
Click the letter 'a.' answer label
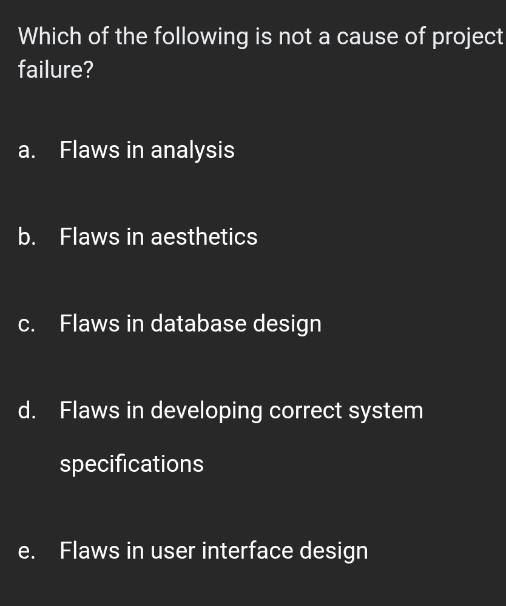coord(27,150)
